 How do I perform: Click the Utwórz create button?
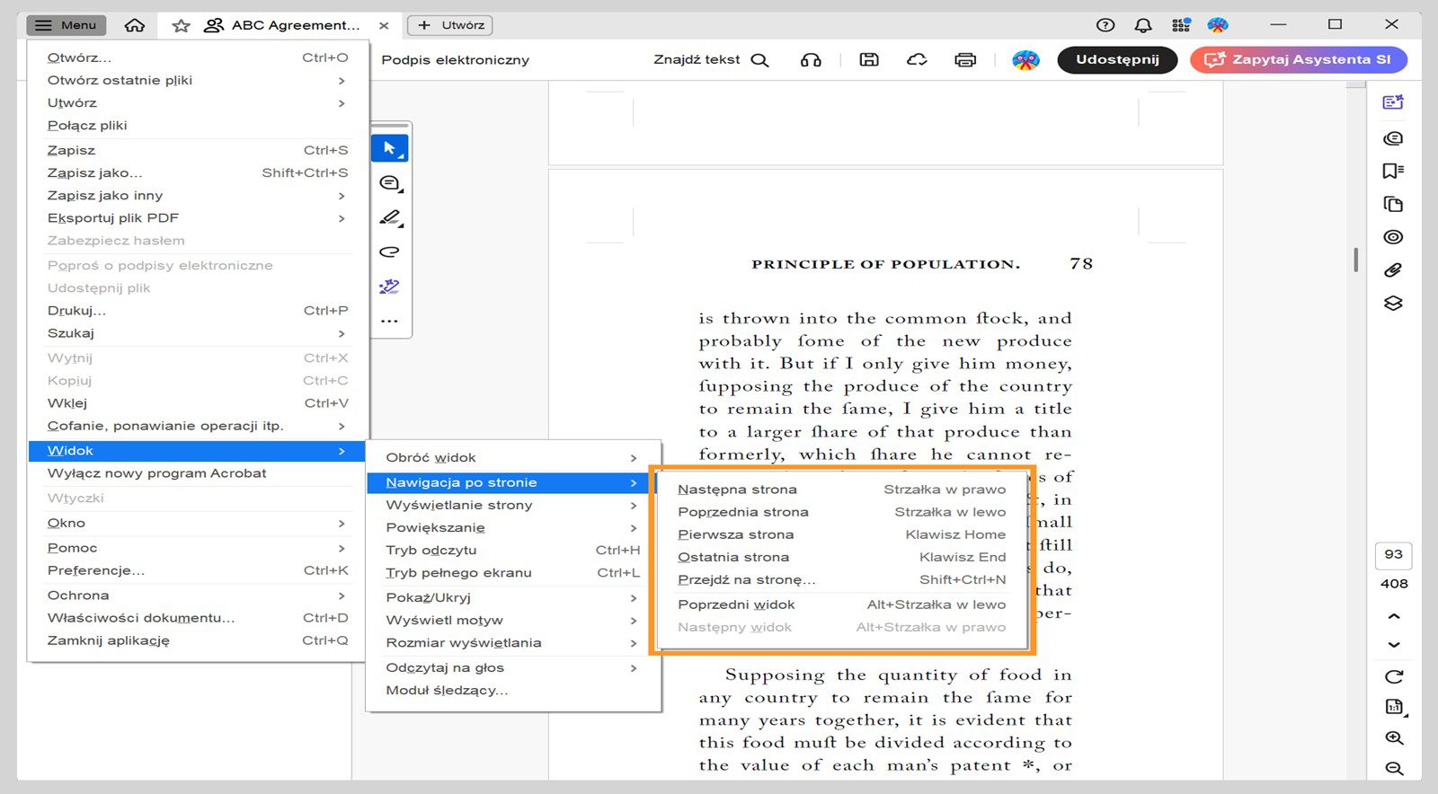450,25
